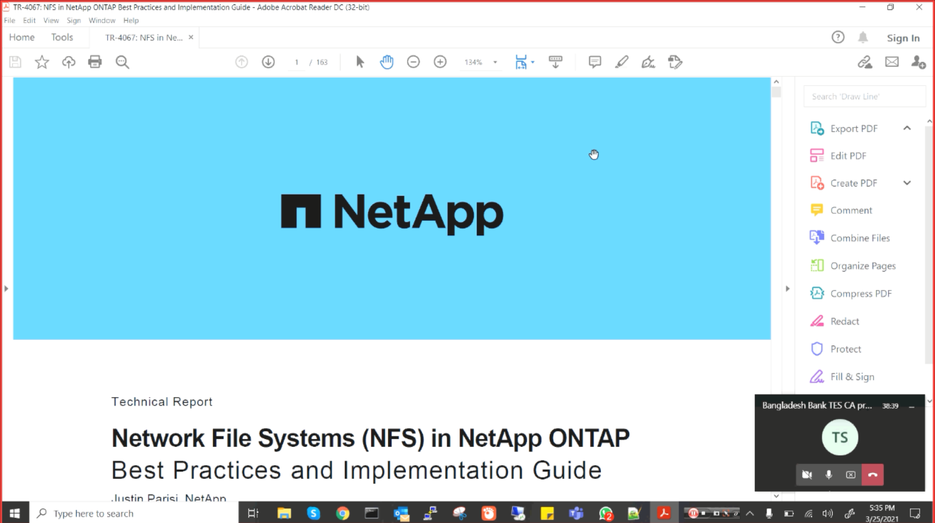The height and width of the screenshot is (523, 935).
Task: Open the zoom percentage dropdown
Action: [x=495, y=62]
